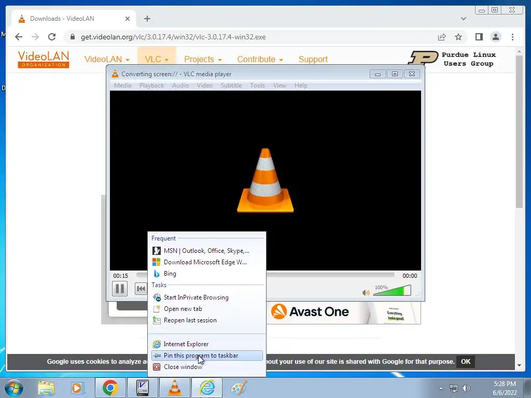Image resolution: width=531 pixels, height=398 pixels.
Task: Open the system volume tray icon
Action: pos(466,388)
